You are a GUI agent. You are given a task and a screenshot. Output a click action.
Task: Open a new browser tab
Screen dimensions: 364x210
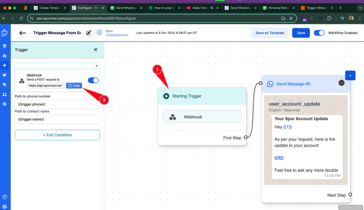[340, 8]
